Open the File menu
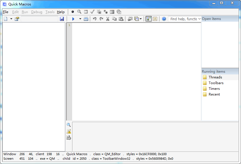This screenshot has height=164, width=241. point(5,12)
